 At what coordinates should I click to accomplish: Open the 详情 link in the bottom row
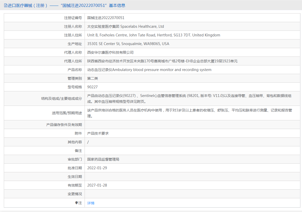pyautogui.click(x=91, y=203)
